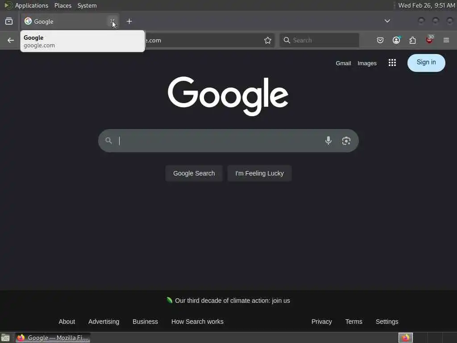457x343 pixels.
Task: Open How Search works link
Action: click(x=197, y=322)
